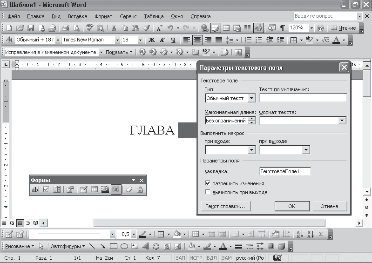372x263 pixels.
Task: Open the Тип dropdown in the dialog
Action: [x=251, y=98]
